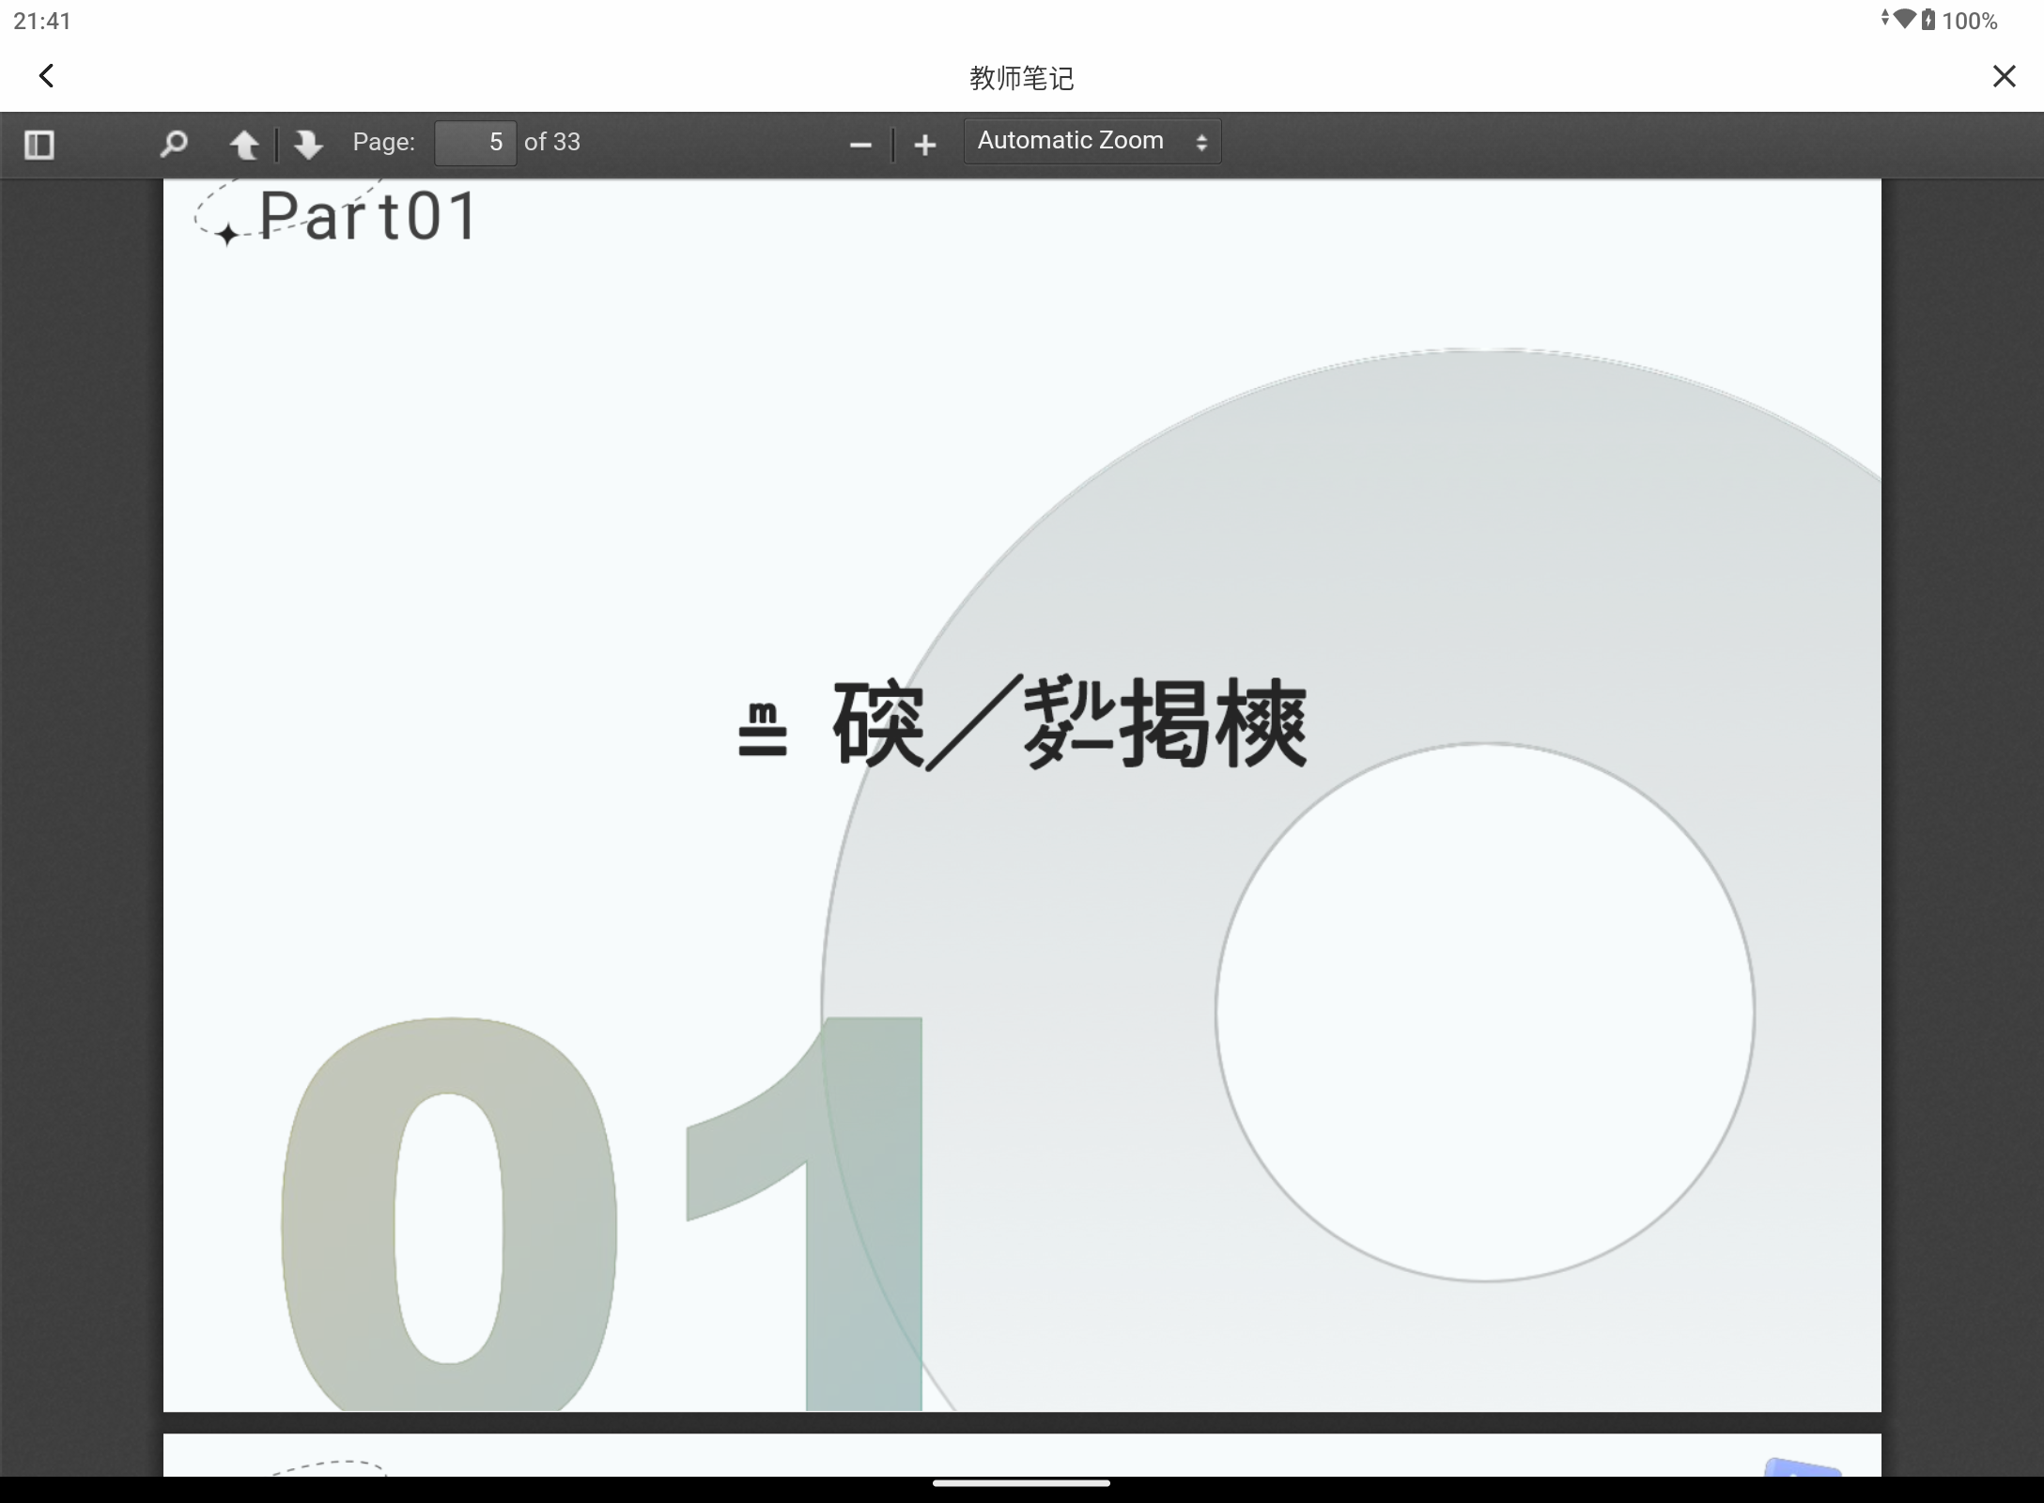Tap the battery status icon
This screenshot has height=1503, width=2044.
point(1928,20)
